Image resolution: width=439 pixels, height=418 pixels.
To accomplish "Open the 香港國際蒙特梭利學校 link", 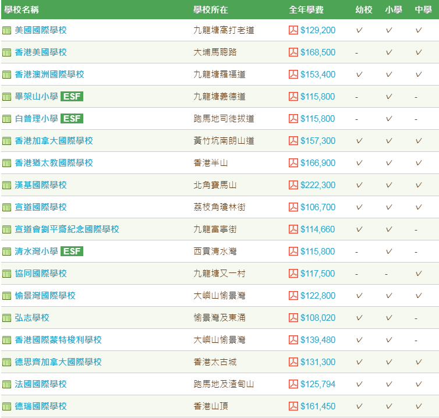I will click(58, 339).
